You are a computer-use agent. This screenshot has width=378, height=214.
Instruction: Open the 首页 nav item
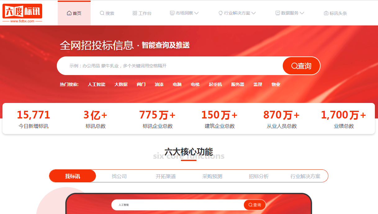click(74, 13)
